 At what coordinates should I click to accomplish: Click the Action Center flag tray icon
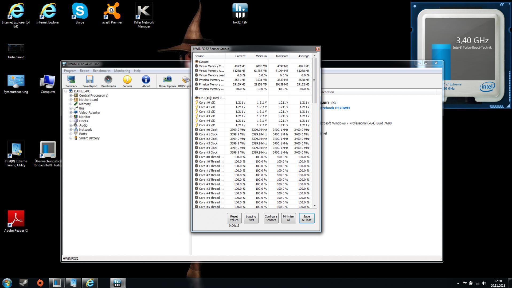(464, 283)
